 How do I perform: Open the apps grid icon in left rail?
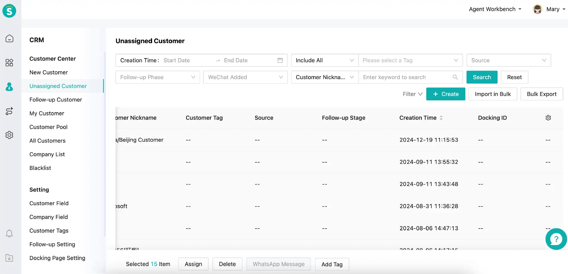[x=9, y=63]
